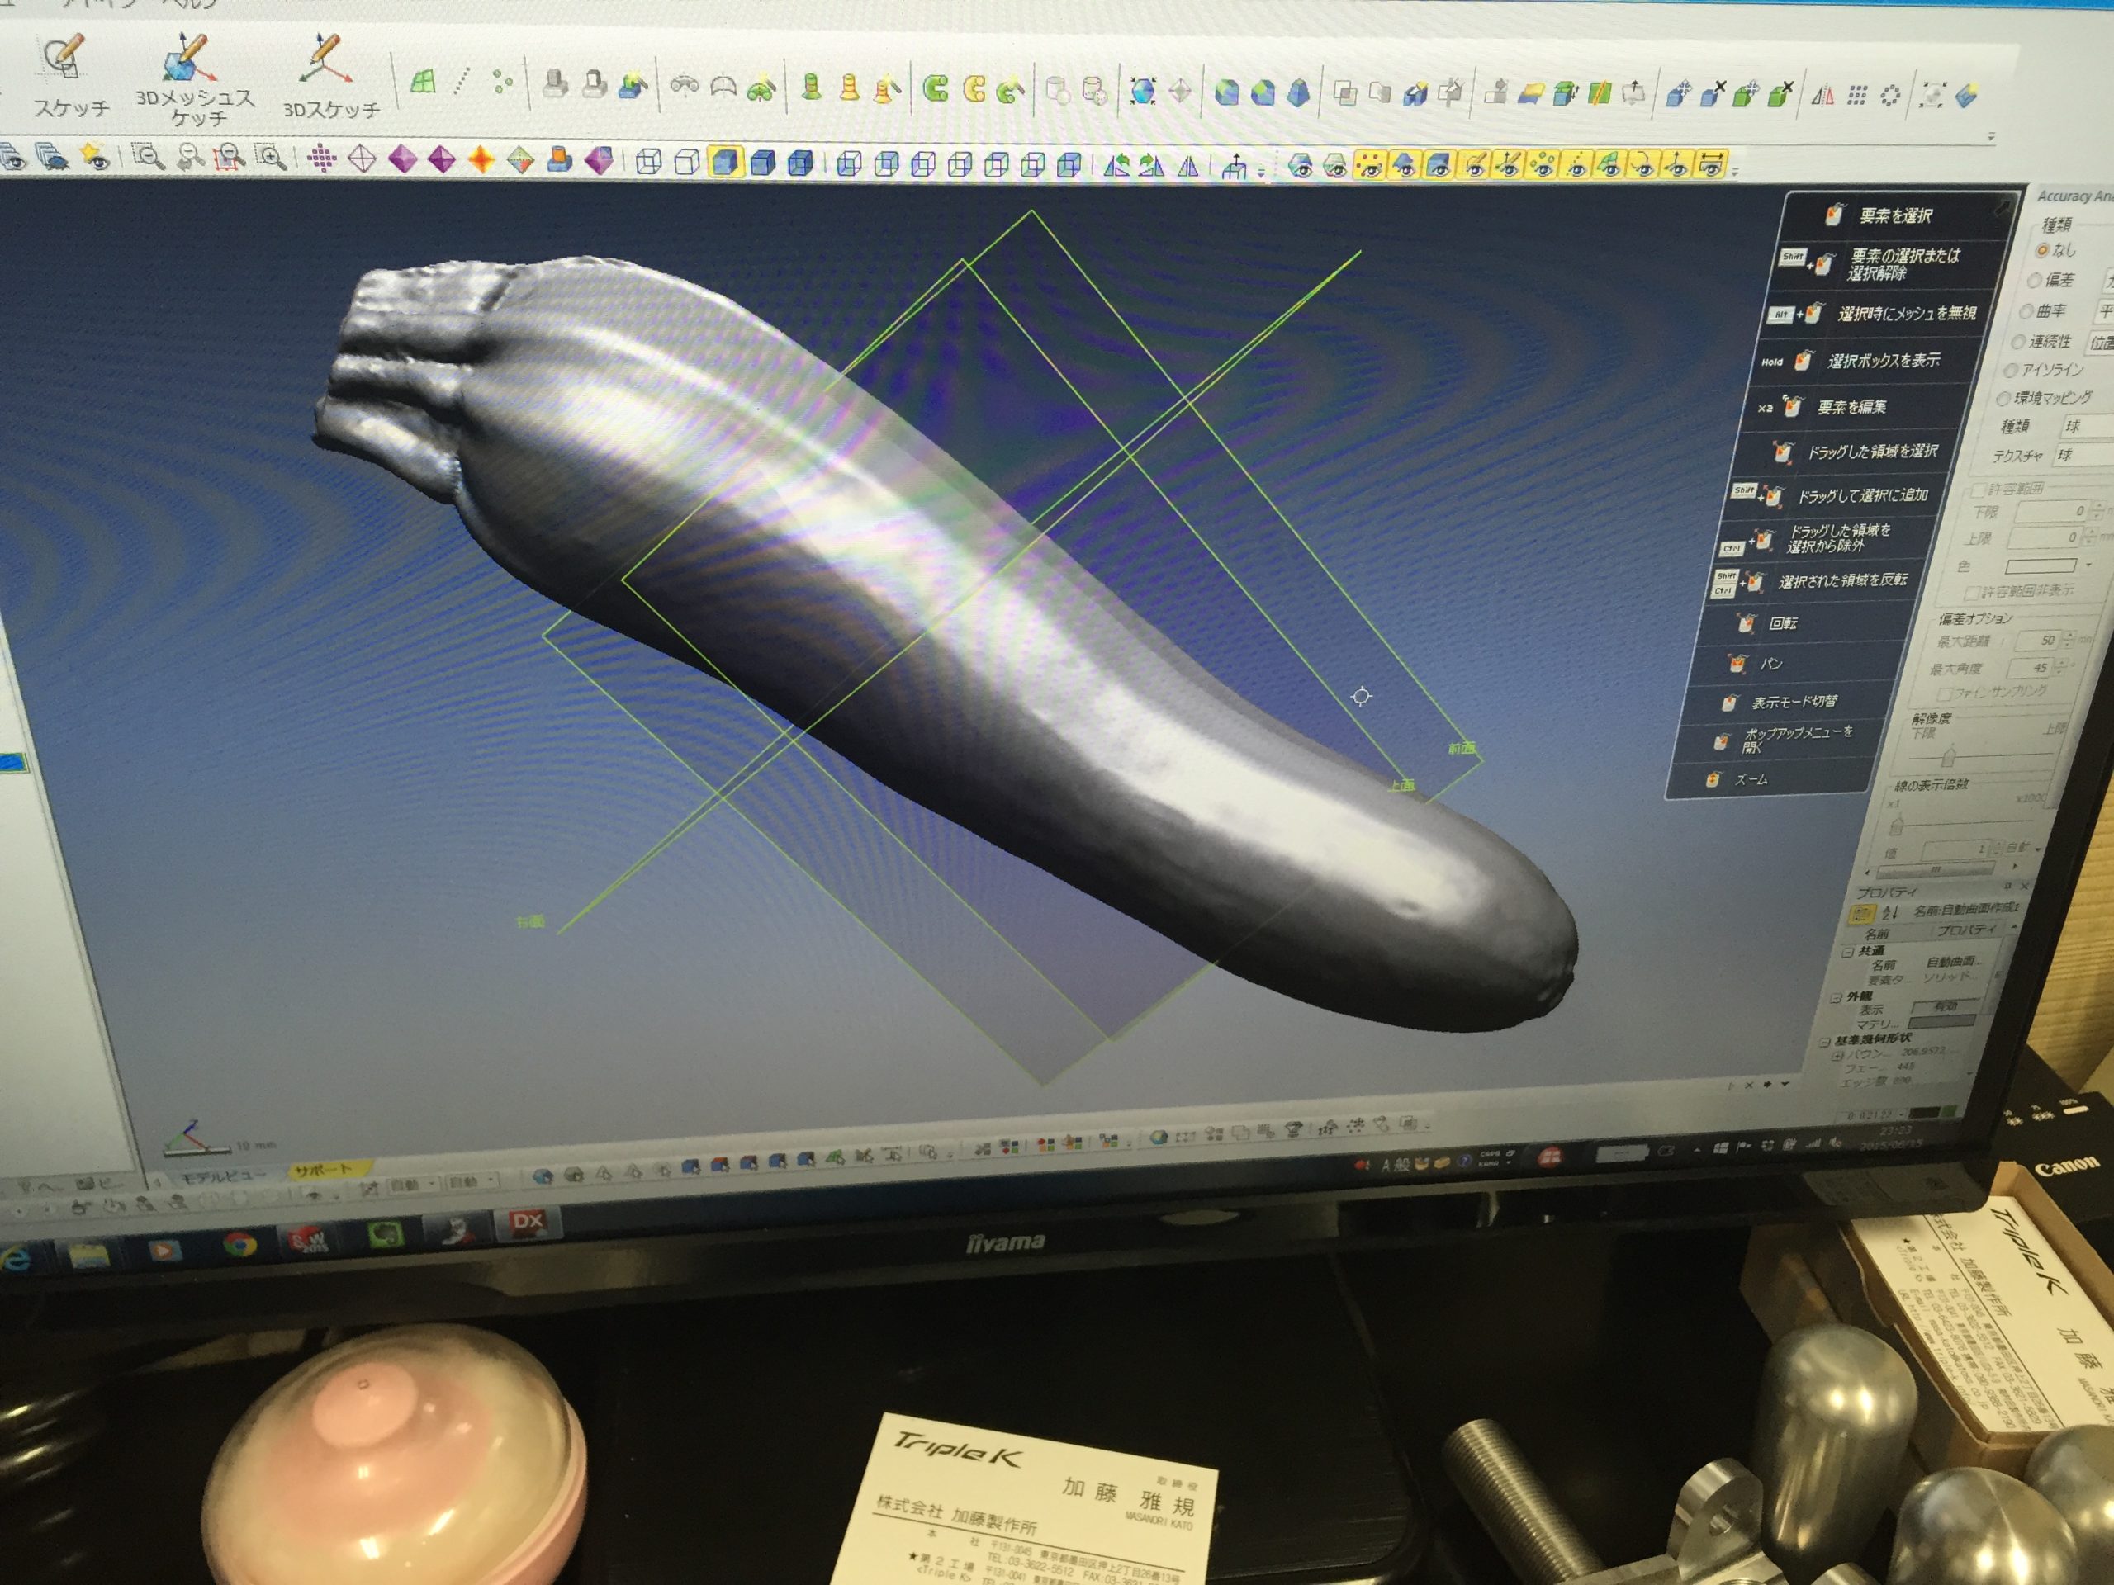Click the orange star mesh display icon
The height and width of the screenshot is (1585, 2114).
[x=481, y=160]
